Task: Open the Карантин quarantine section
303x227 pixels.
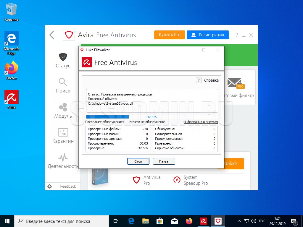Action: click(63, 136)
